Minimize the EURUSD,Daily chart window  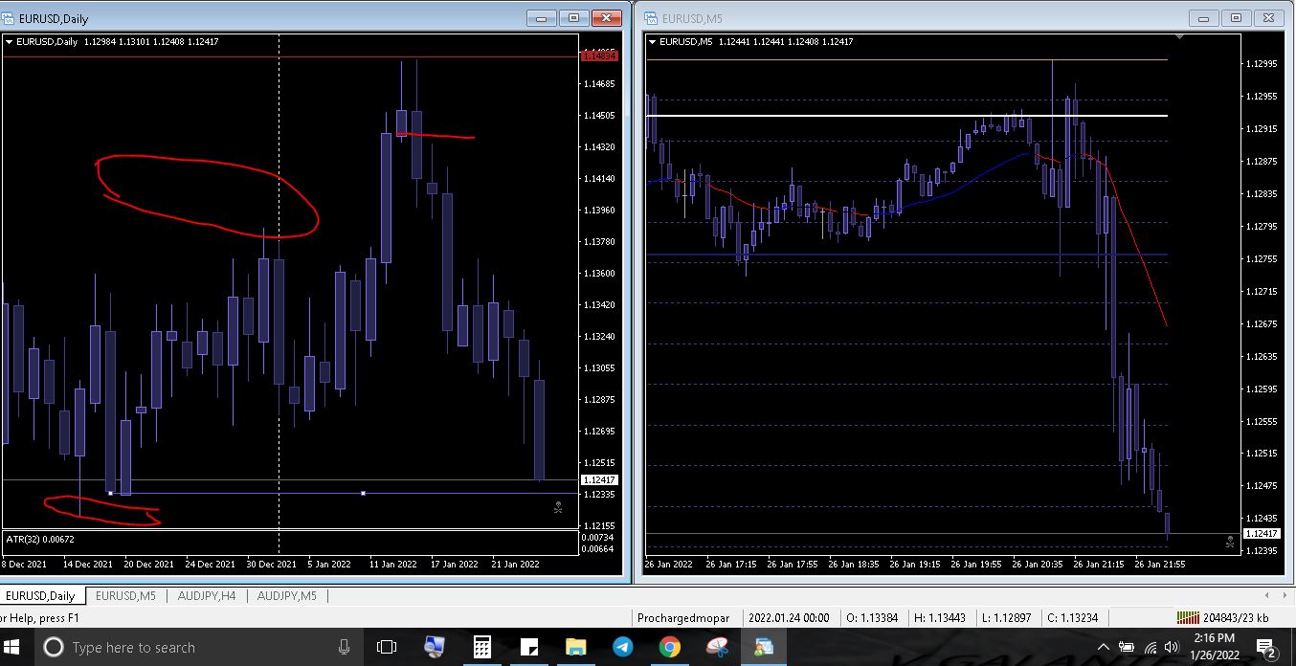543,17
